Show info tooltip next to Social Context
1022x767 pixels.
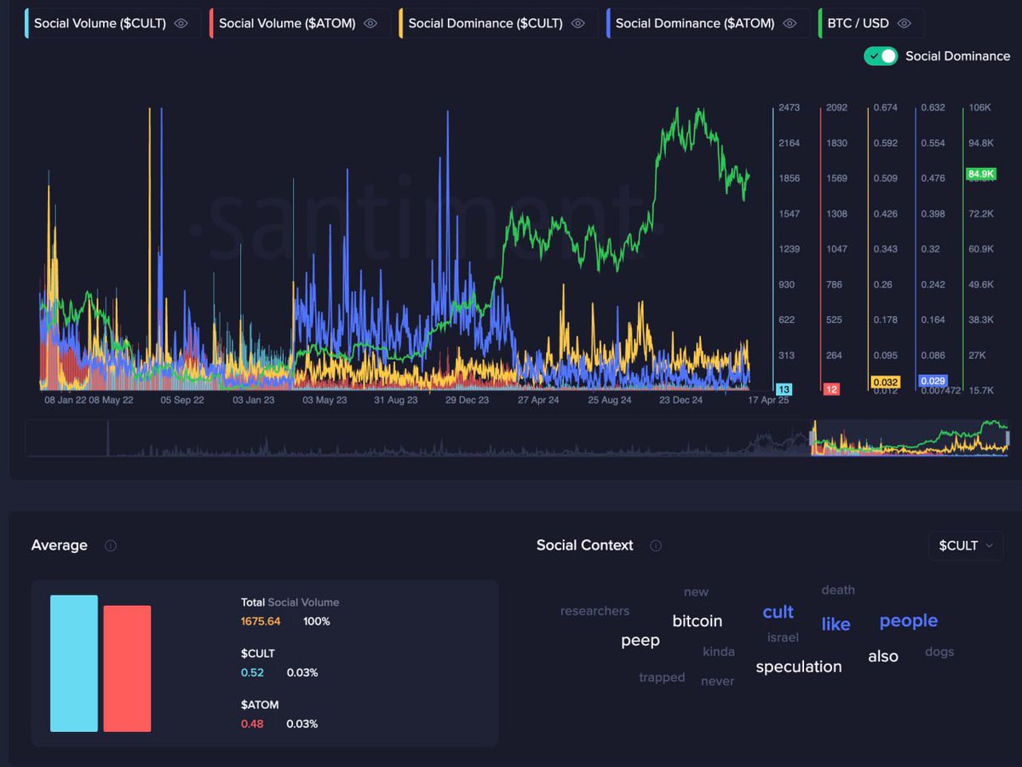[655, 545]
